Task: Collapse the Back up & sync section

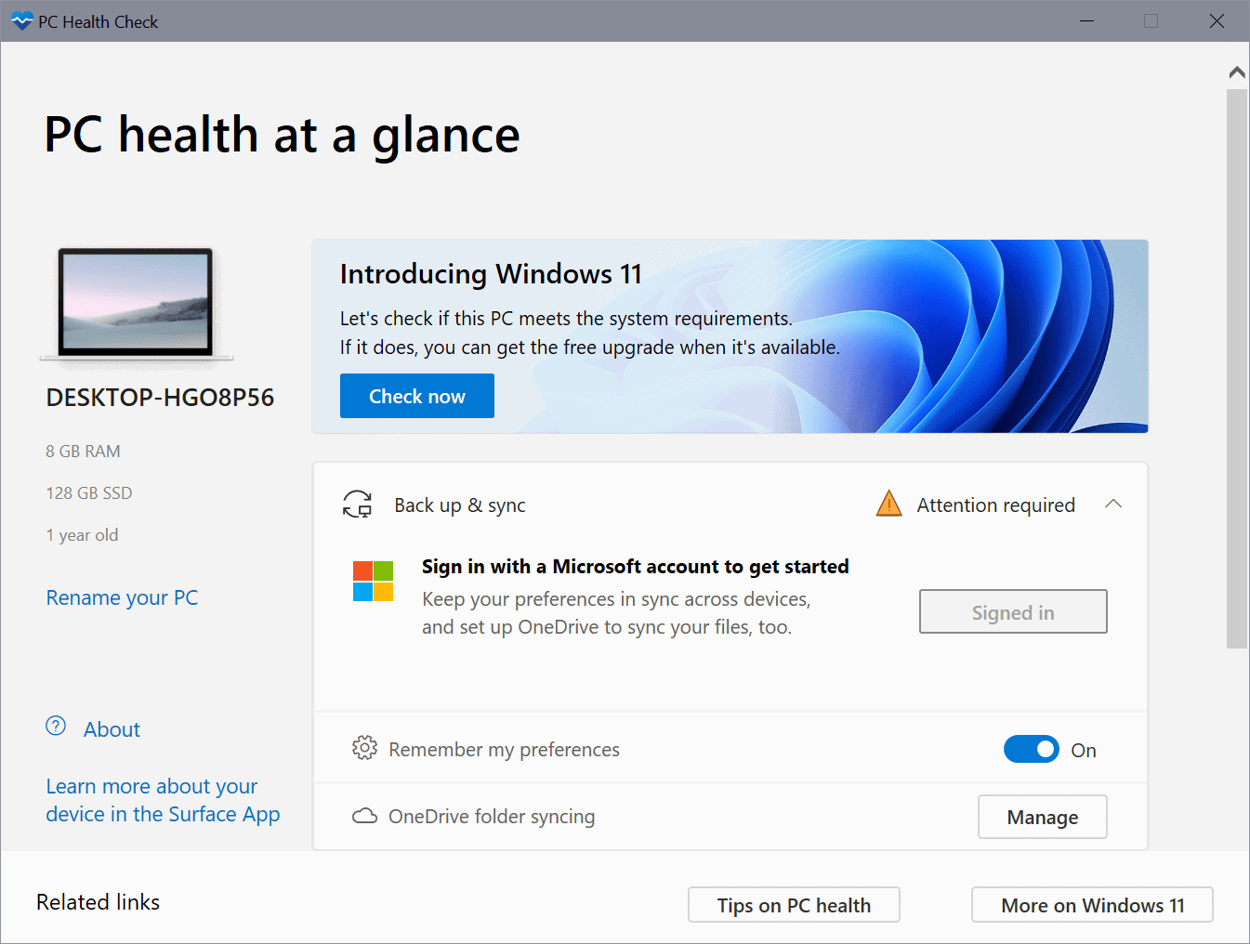Action: point(1113,504)
